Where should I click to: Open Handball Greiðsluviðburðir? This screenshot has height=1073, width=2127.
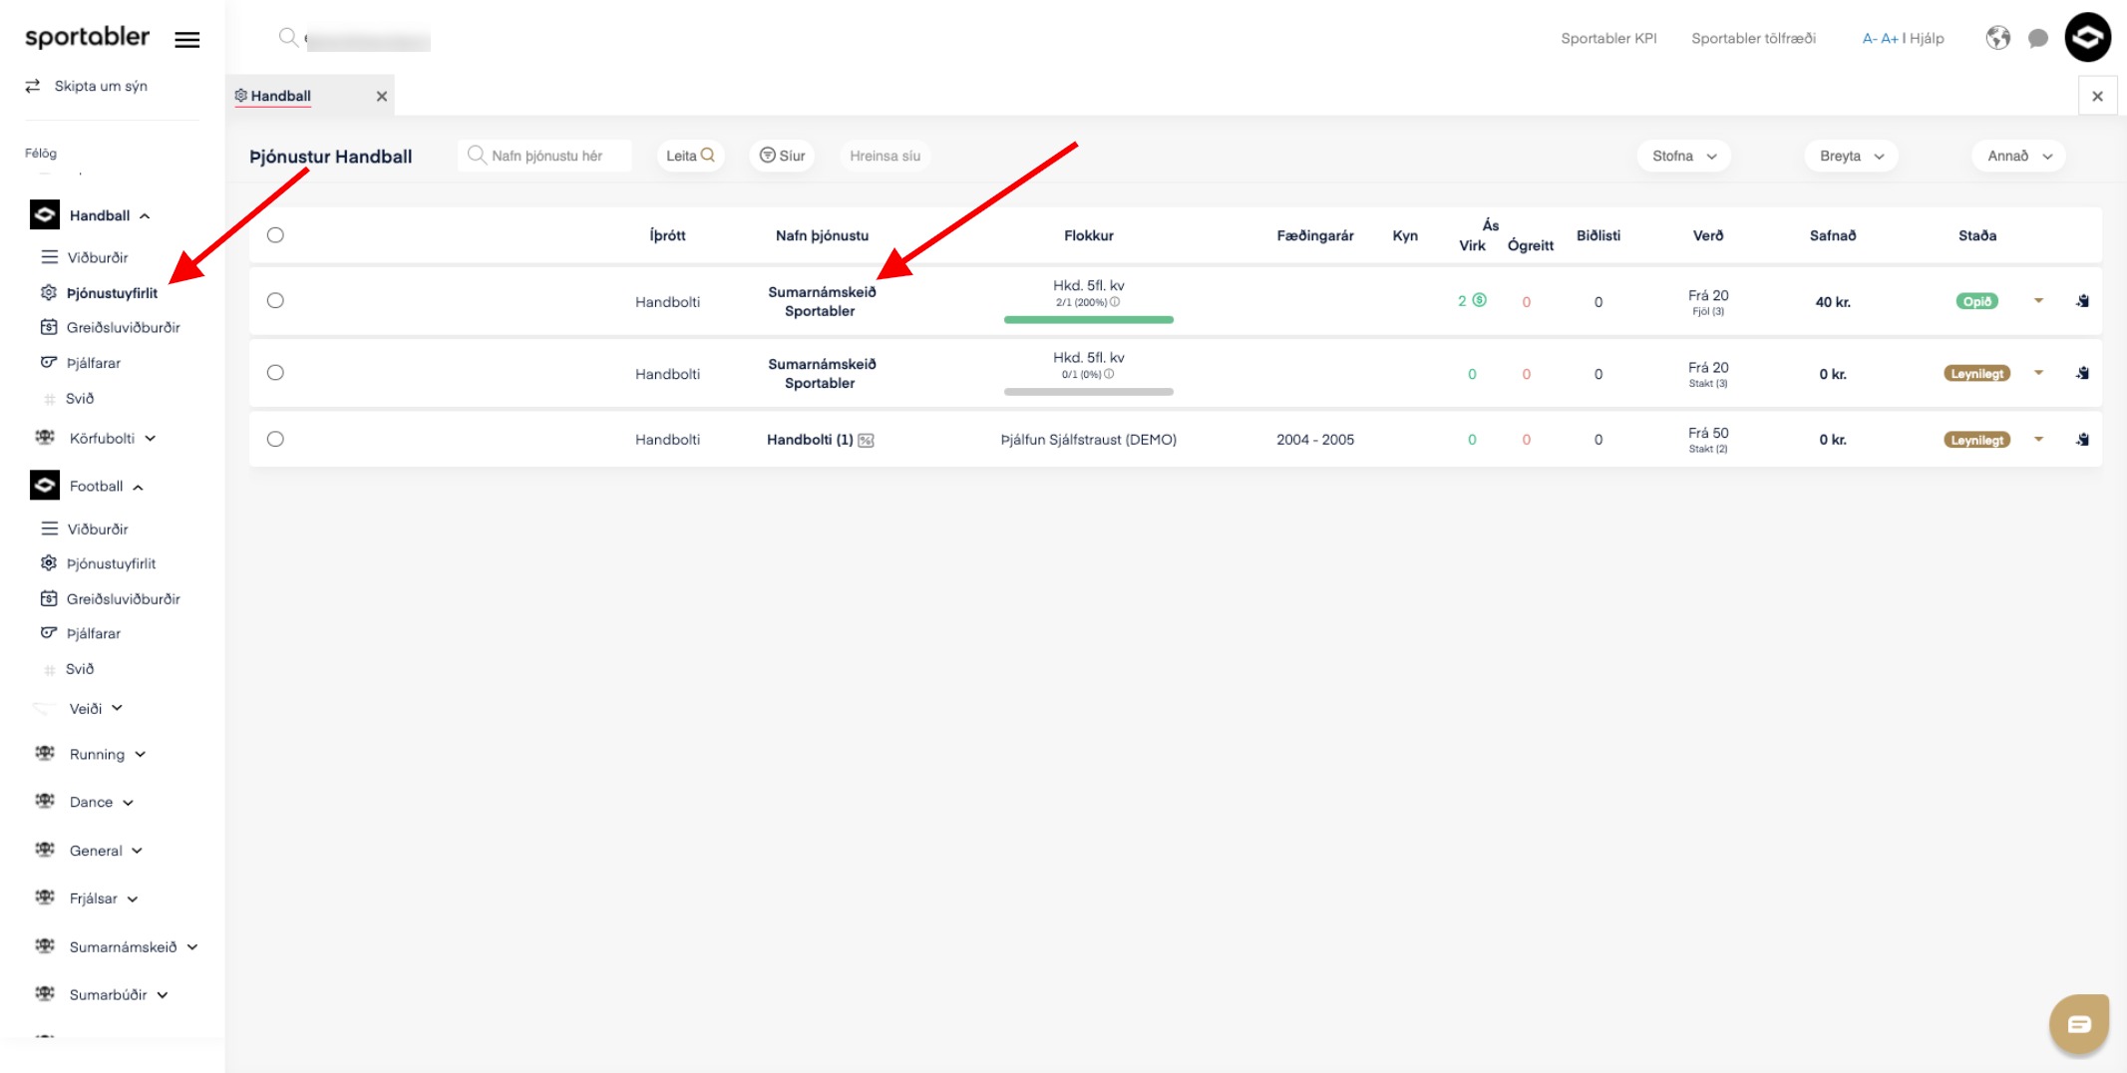124,327
